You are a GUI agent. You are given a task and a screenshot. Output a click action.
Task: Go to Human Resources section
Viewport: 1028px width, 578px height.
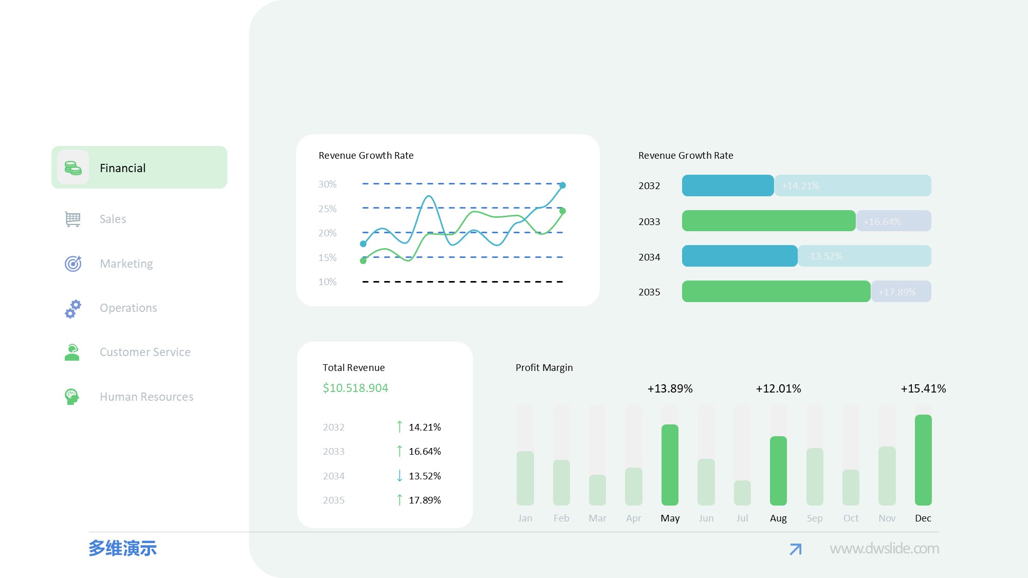[146, 397]
